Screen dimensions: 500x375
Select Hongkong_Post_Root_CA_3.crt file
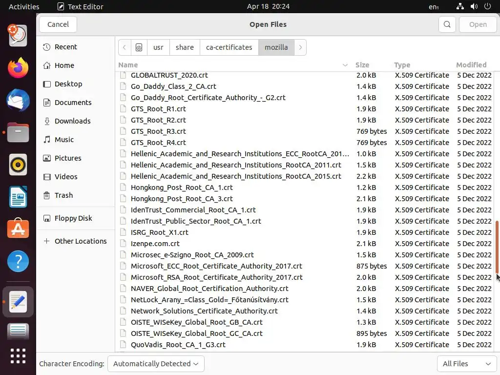[306, 199]
